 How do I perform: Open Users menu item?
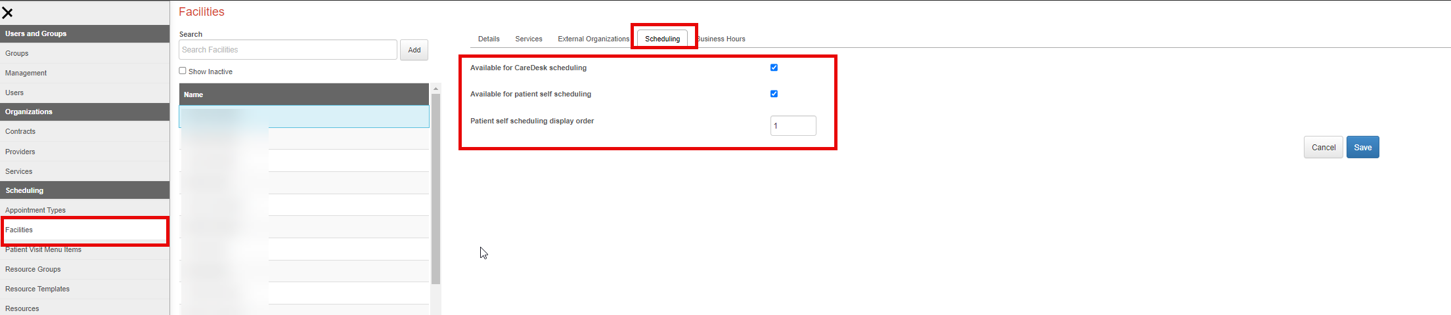click(85, 93)
